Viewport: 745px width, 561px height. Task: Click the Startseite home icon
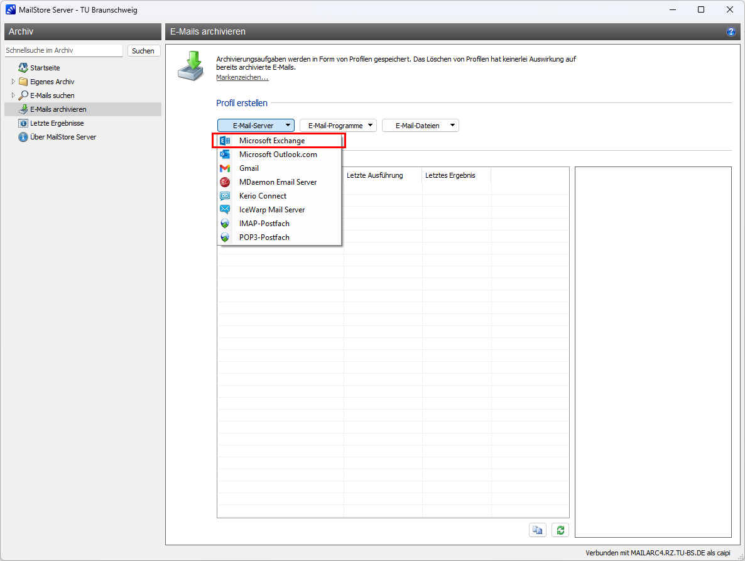[23, 68]
